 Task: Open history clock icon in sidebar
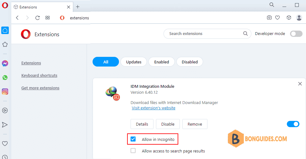[5, 157]
